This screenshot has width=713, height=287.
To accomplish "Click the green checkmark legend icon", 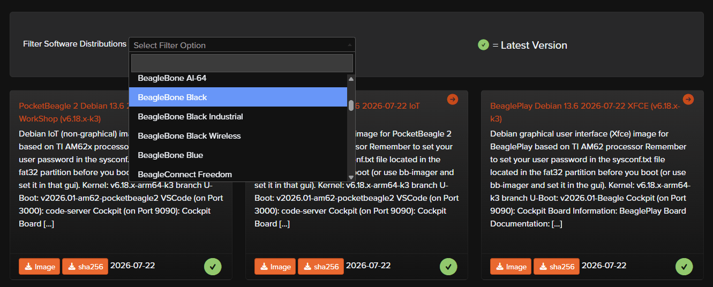I will [483, 45].
